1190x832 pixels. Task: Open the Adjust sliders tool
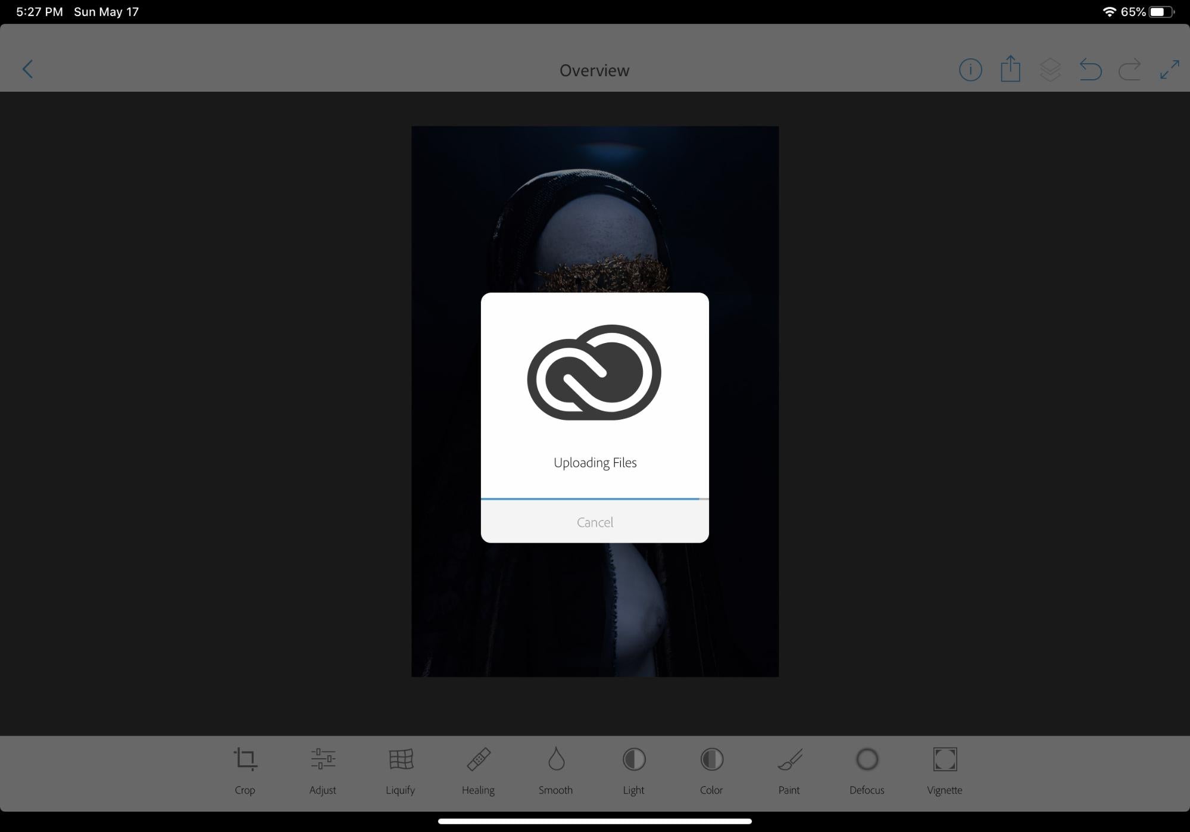tap(323, 772)
